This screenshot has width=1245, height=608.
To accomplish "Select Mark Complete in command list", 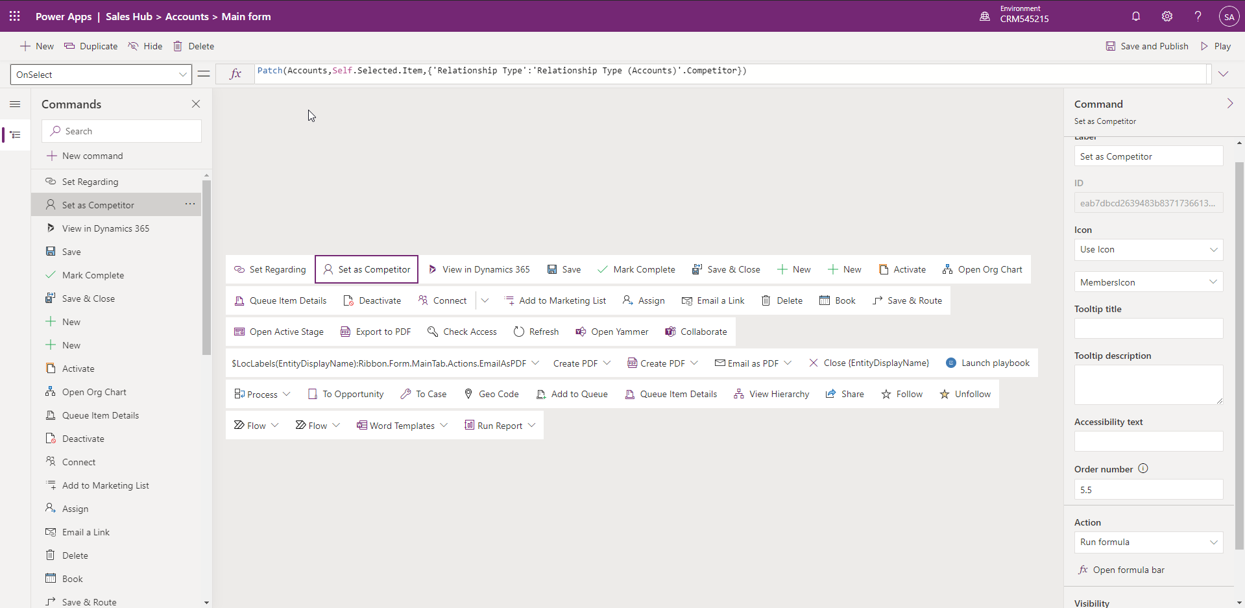I will (x=116, y=275).
